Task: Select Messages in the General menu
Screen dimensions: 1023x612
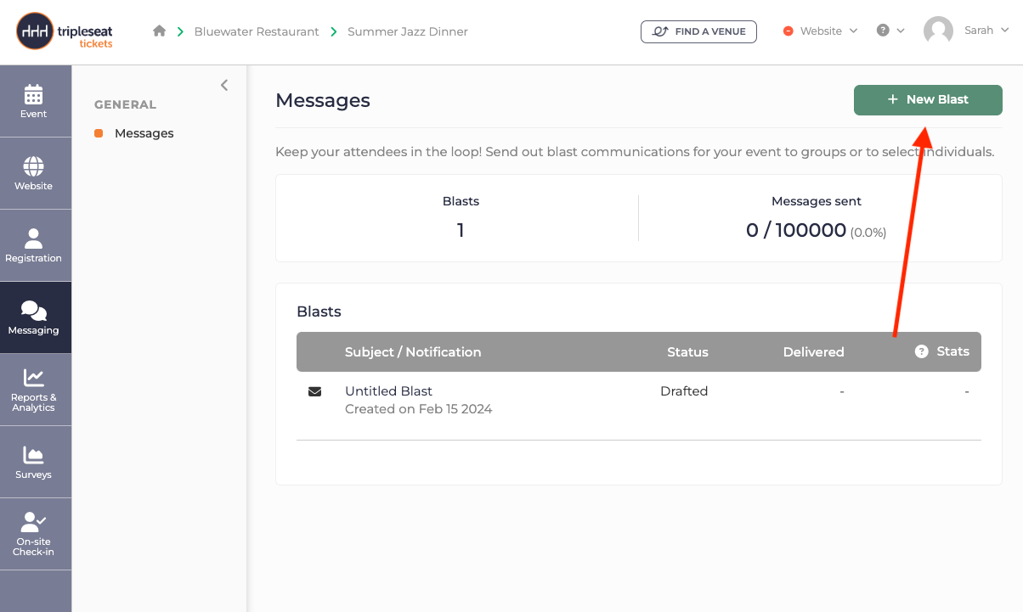Action: 144,133
